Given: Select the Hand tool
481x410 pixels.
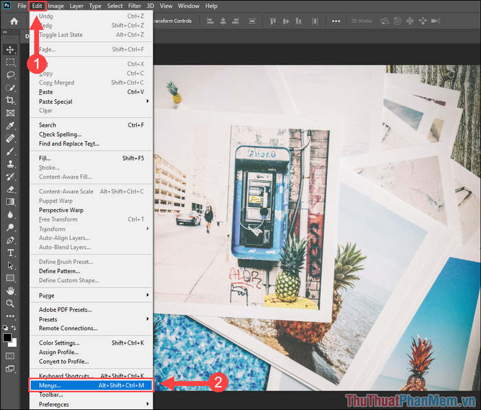Looking at the screenshot, I should click(x=10, y=290).
